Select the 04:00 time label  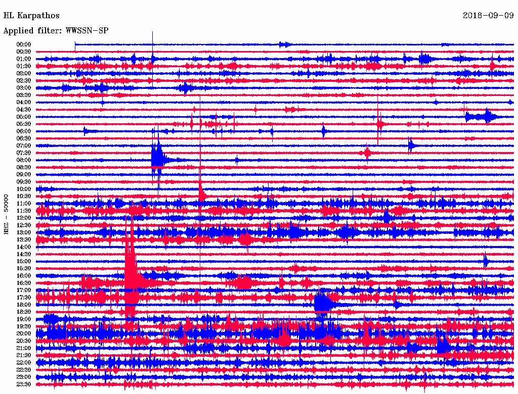[x=24, y=103]
